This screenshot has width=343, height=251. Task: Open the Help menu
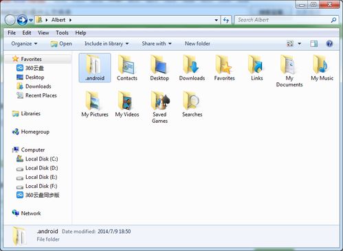(x=80, y=33)
